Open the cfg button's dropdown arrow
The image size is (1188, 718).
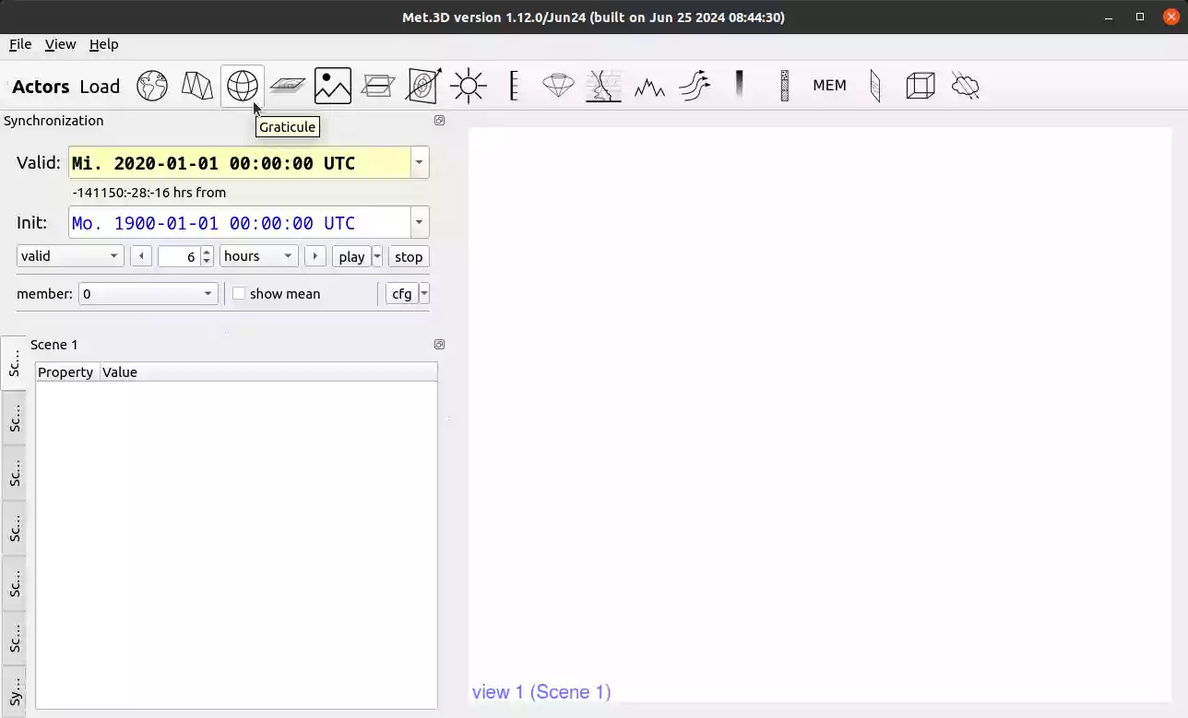coord(424,294)
